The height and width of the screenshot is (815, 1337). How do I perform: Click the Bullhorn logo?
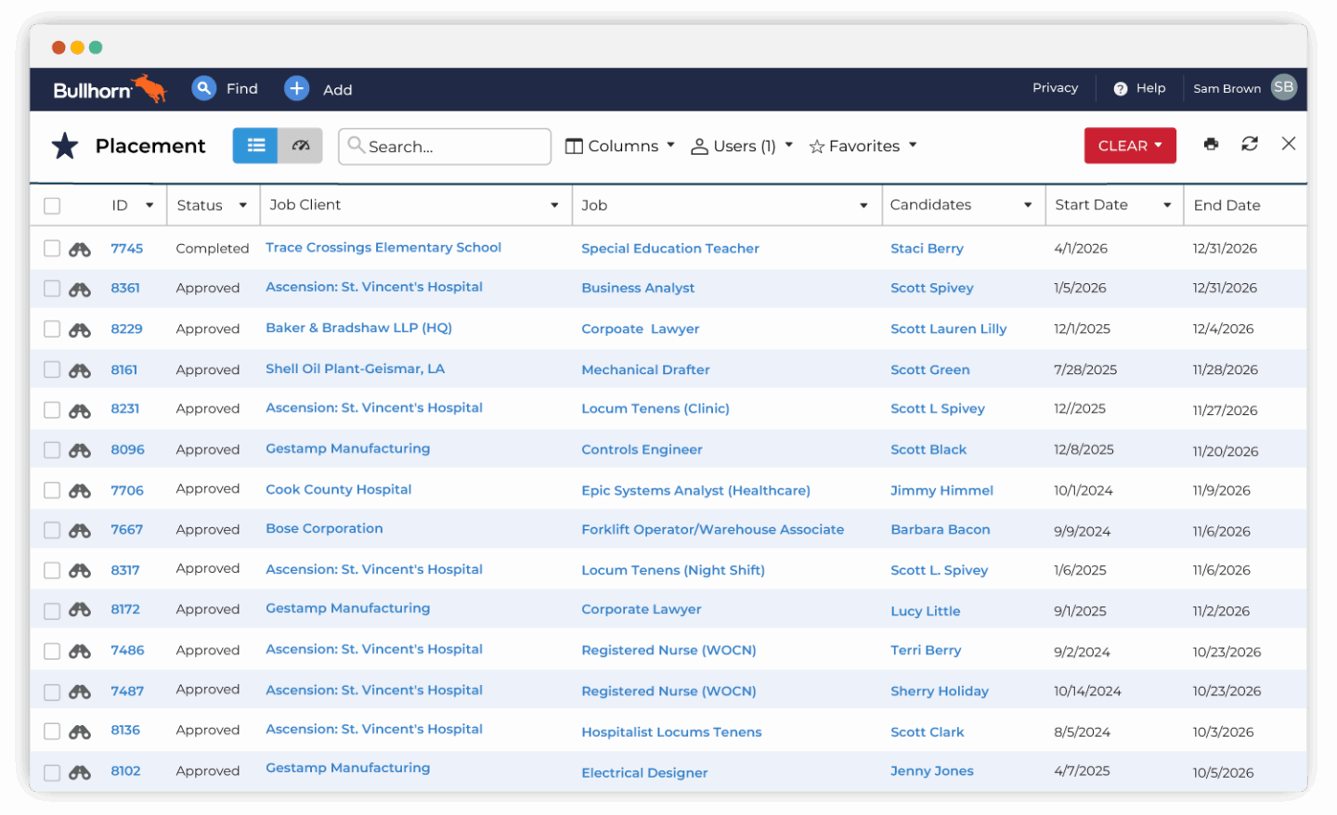110,89
